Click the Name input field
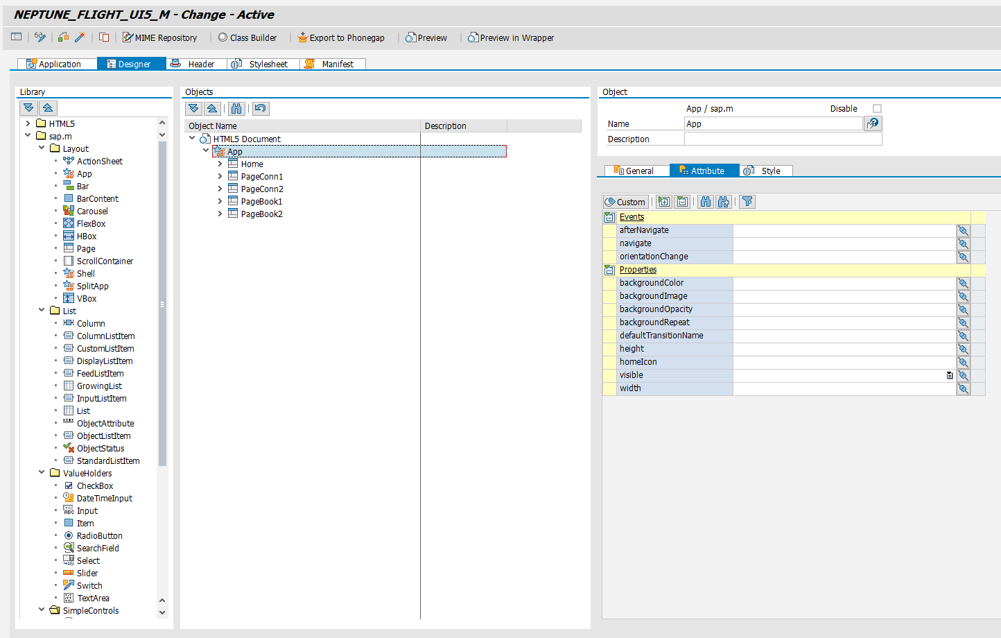Screen dimensions: 1001x638 pos(774,123)
